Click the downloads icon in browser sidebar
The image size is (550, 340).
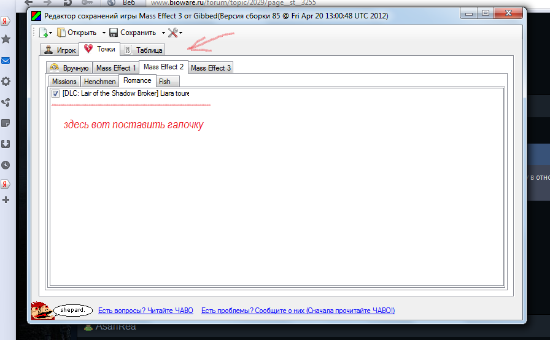(6, 144)
